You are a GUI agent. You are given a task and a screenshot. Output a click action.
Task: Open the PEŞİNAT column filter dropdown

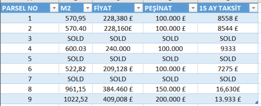(193, 8)
